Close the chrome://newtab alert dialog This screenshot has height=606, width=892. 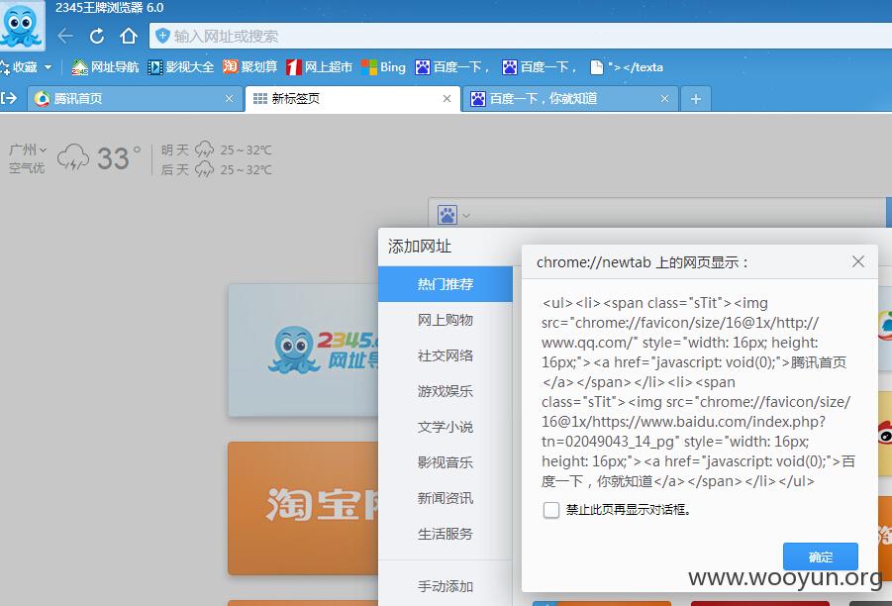click(858, 261)
